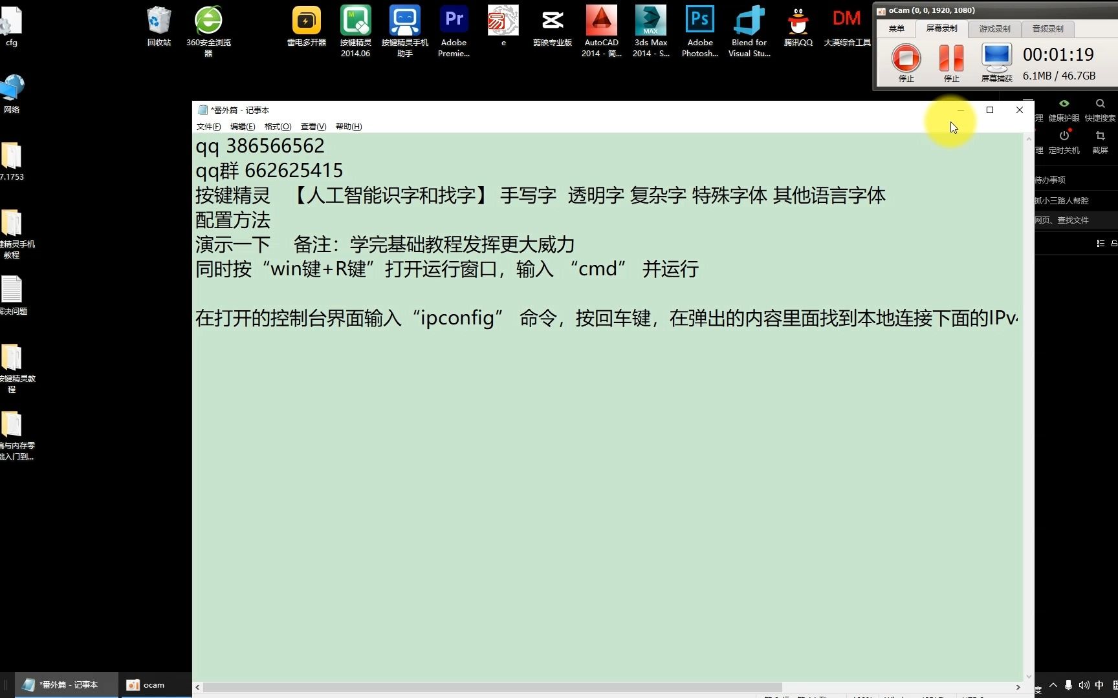Viewport: 1118px width, 698px height.
Task: Switch to the 屏幕录制 tab in oCam
Action: [x=941, y=28]
